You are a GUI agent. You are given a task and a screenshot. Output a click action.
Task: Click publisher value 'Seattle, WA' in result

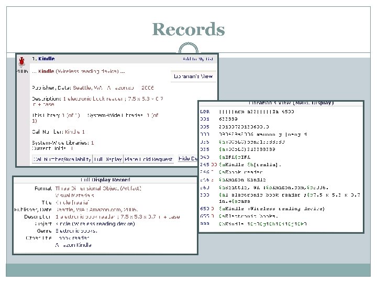point(87,88)
